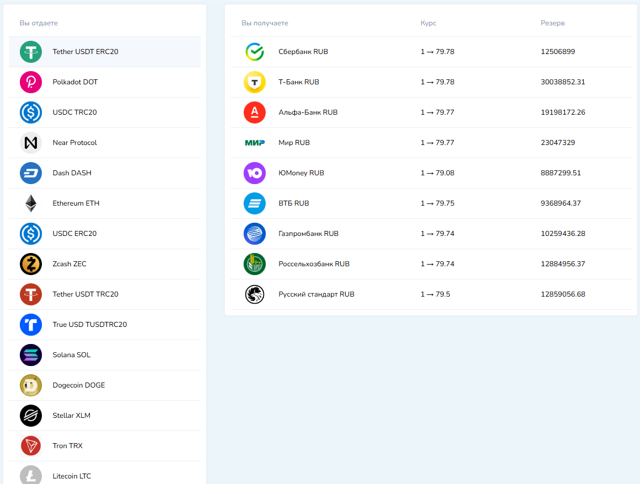Image resolution: width=640 pixels, height=484 pixels.
Task: Pick the Stellar XLM black icon
Action: (x=31, y=416)
